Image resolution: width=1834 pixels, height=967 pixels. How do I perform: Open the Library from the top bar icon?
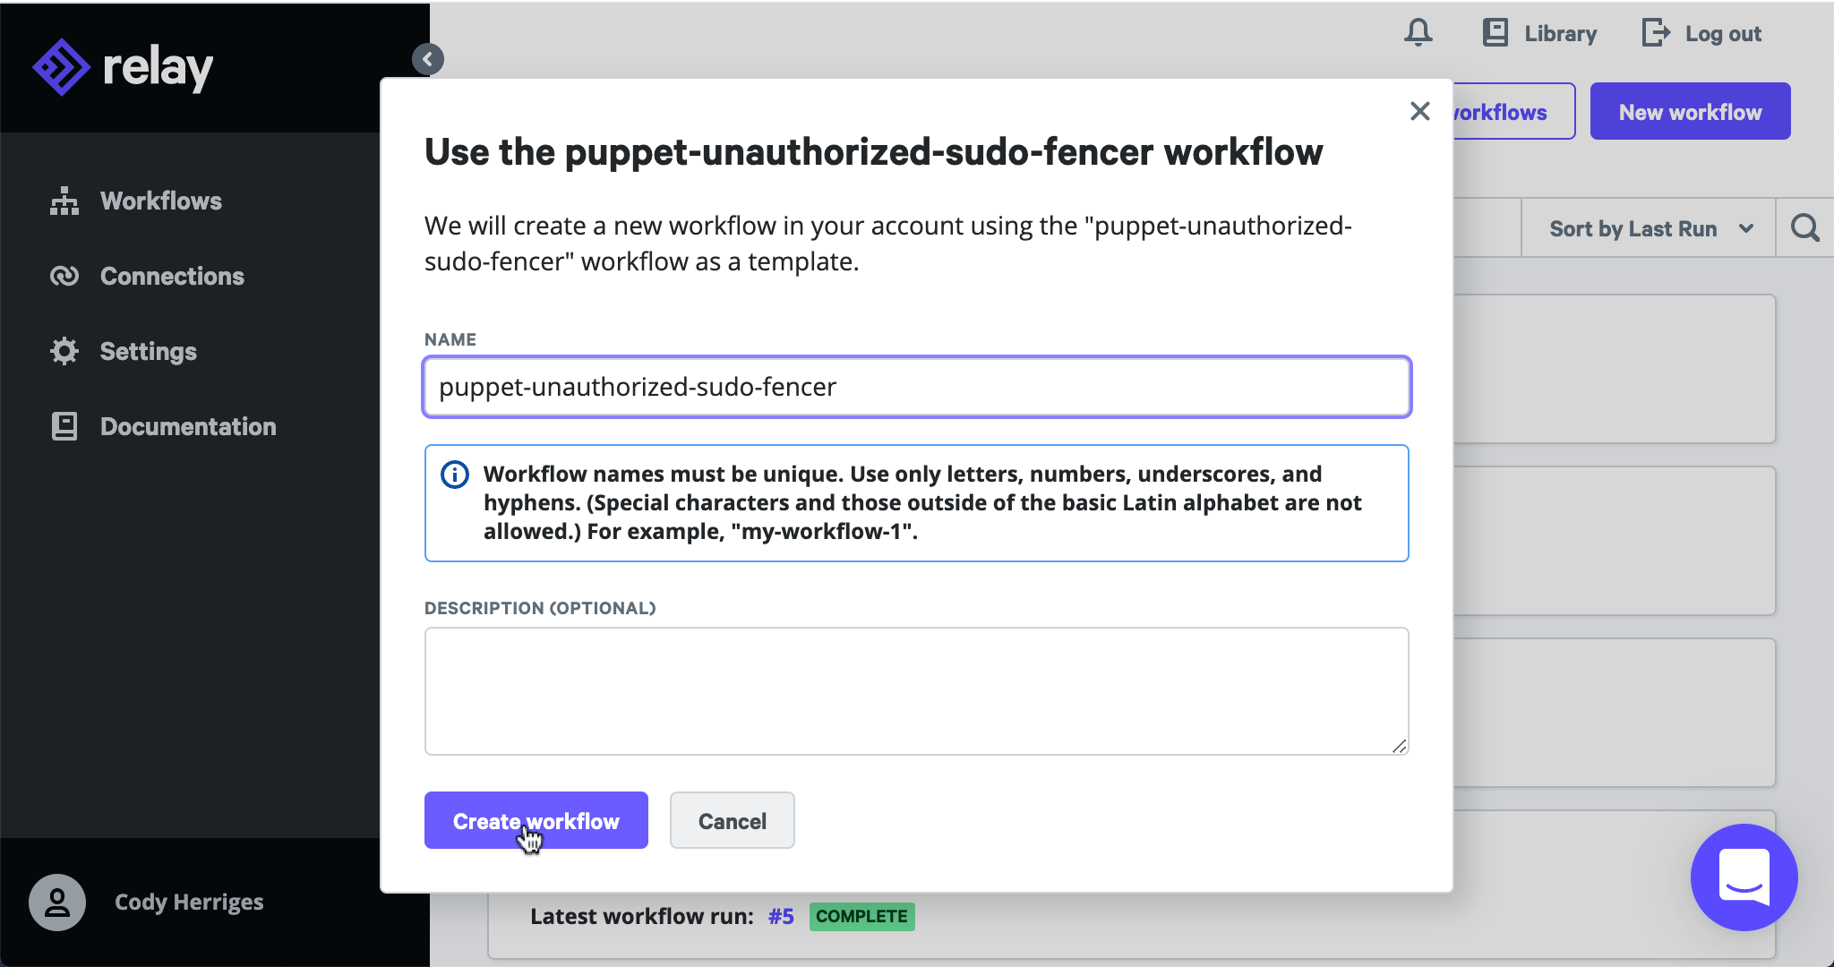[x=1494, y=32]
